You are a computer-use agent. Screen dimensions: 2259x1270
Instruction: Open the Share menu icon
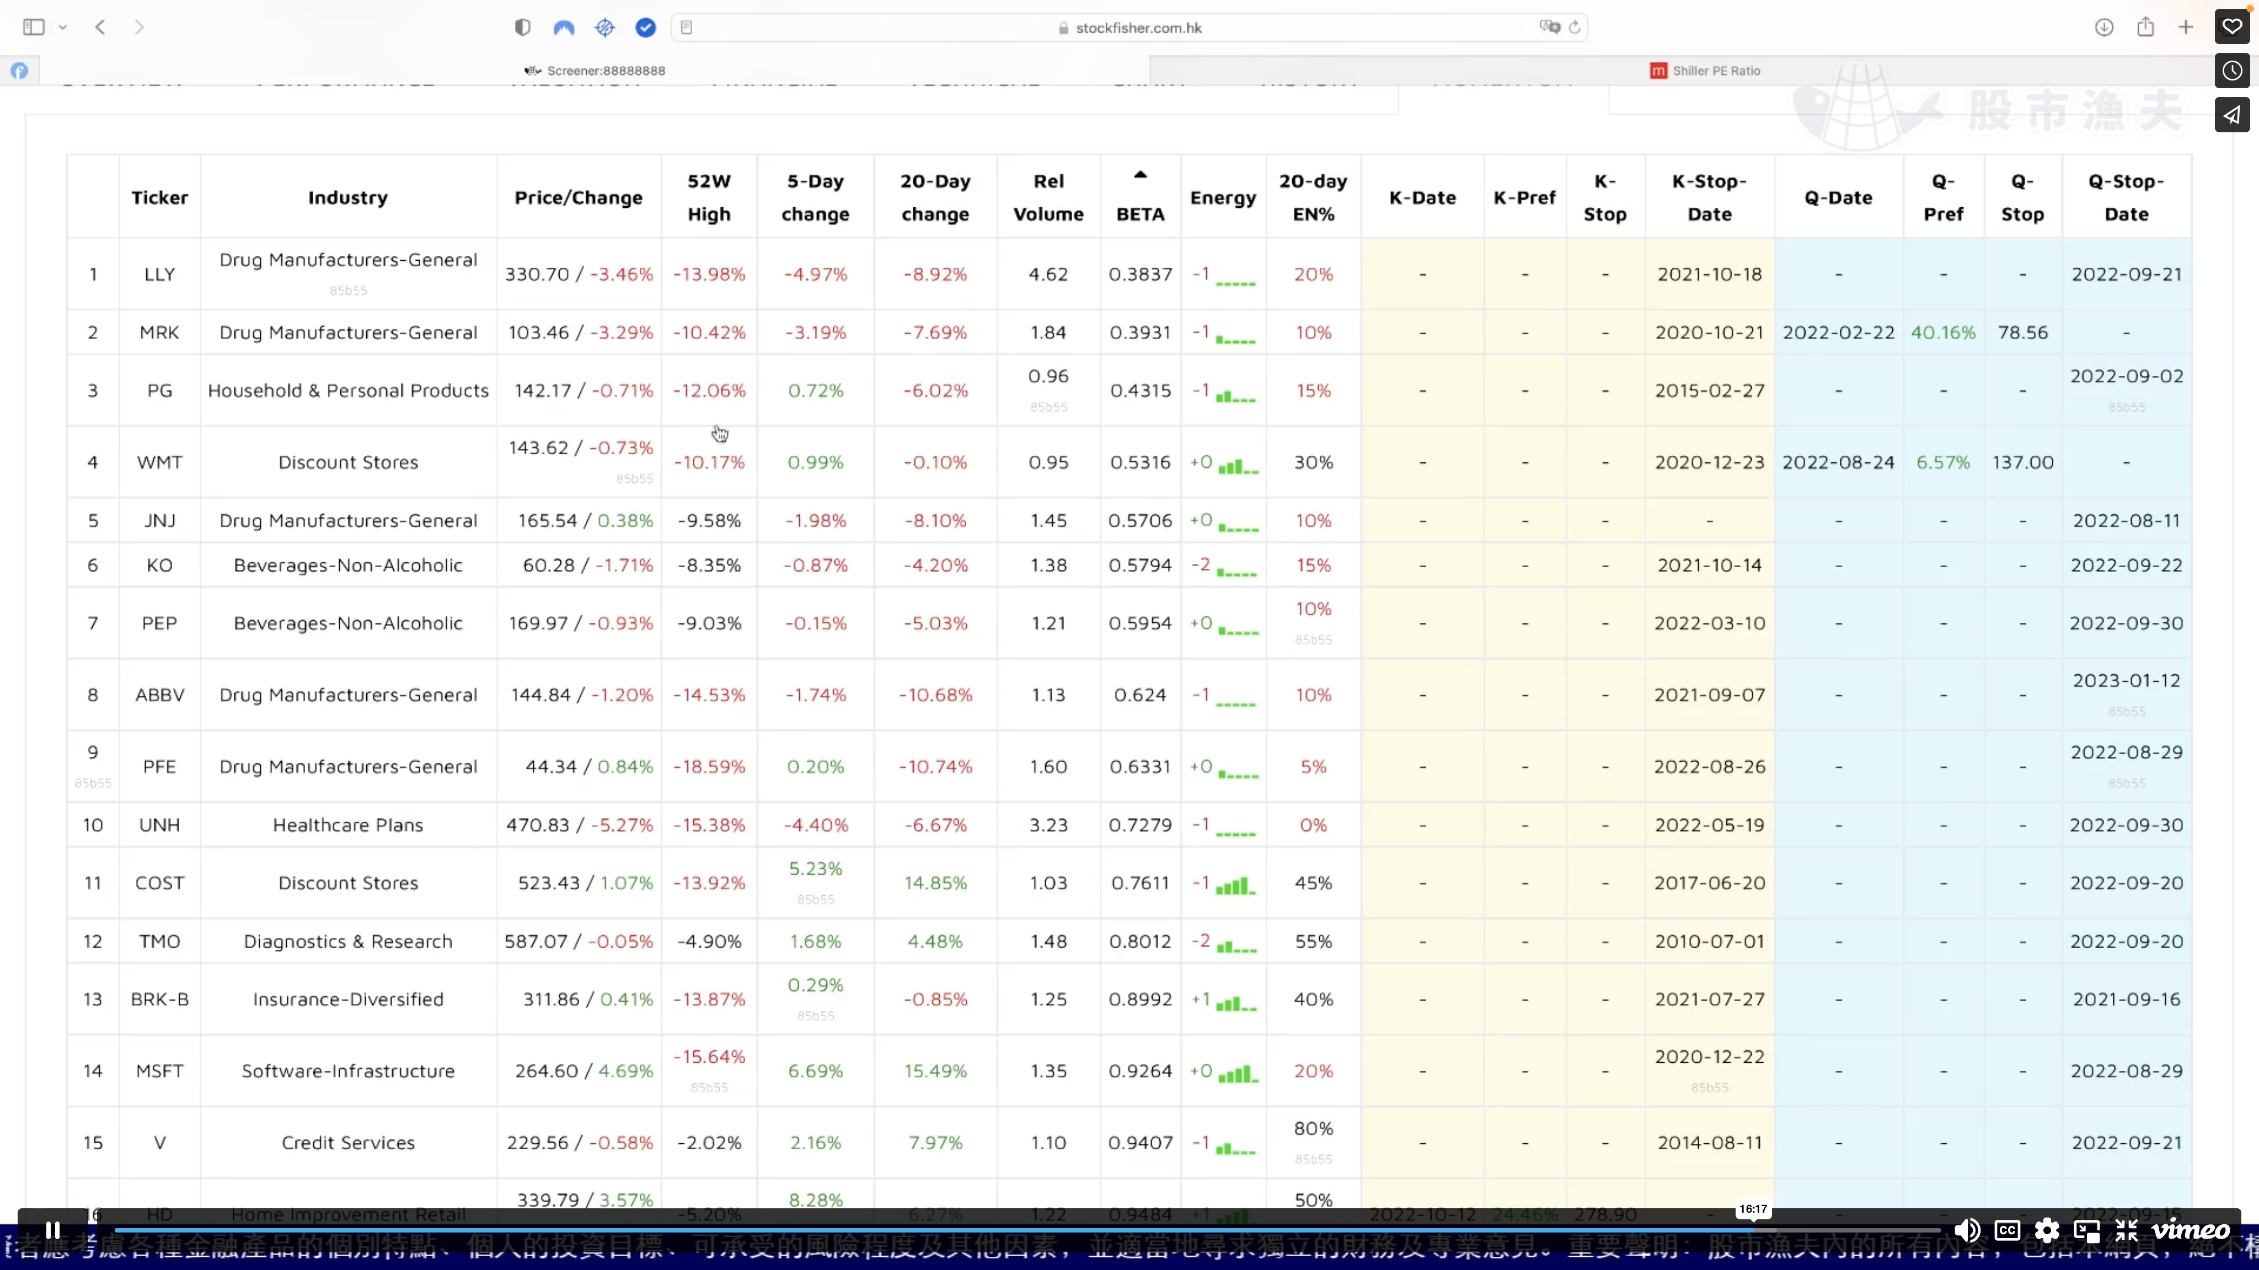(x=2145, y=26)
